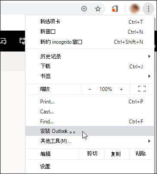Viewport: 157px width, 174px height.
Task: Select 安装 Outlook menu item
Action: 90,131
